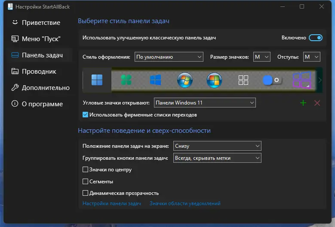Click Настройте поведение и сверх-способности heading
Viewport: 335px width, 227px height.
144,130
